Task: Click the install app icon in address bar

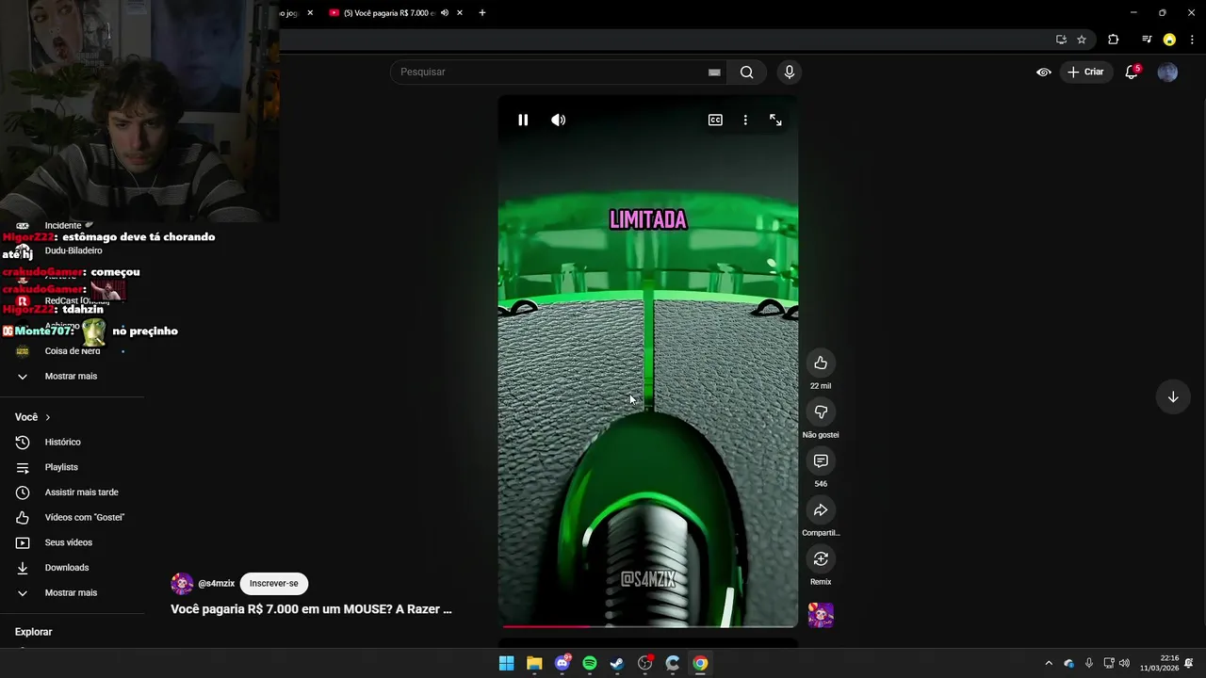Action: 1061,40
